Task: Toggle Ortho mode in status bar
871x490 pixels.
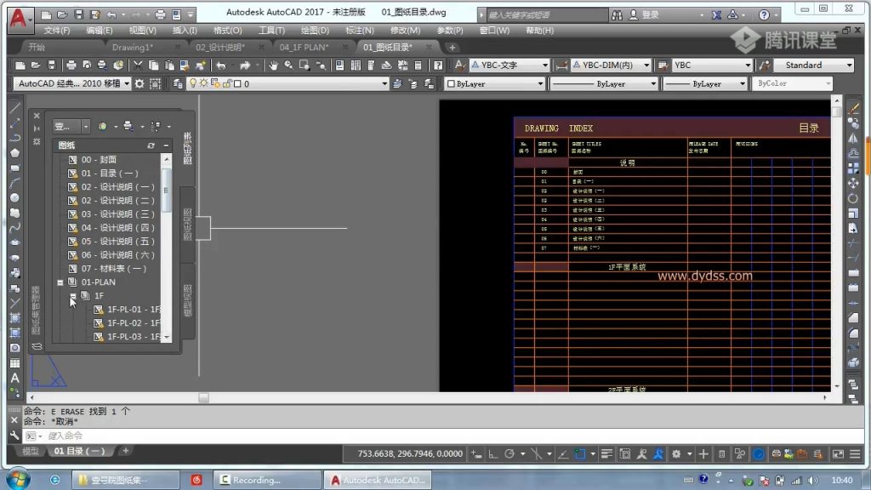Action: 493,454
